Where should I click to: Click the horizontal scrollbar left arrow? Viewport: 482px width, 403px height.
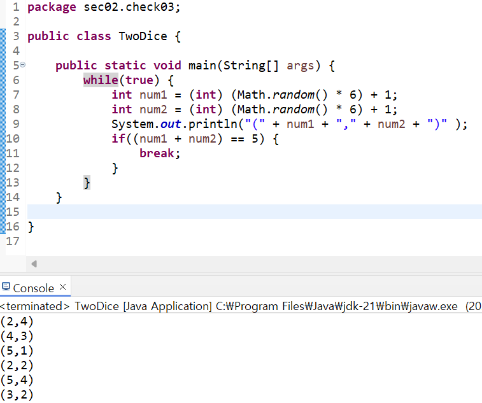pyautogui.click(x=34, y=264)
